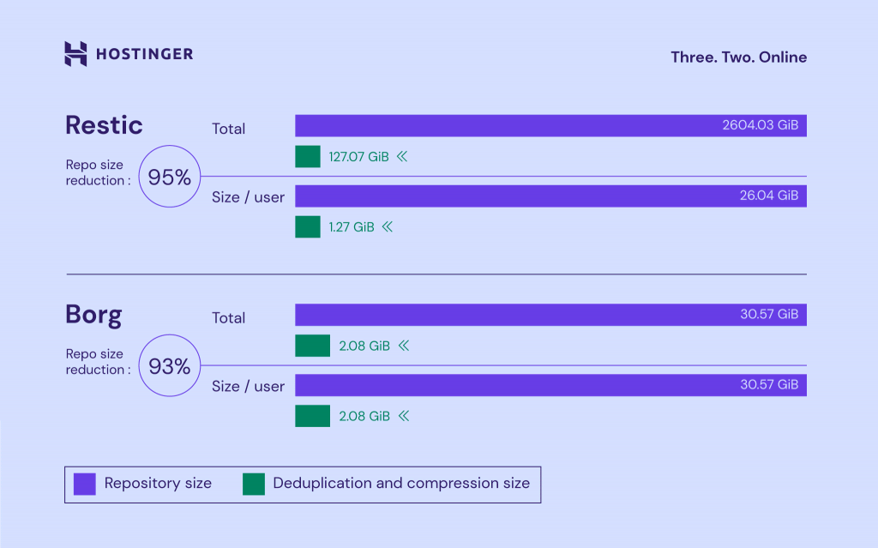
Task: Click the HOSTINGER brand name text
Action: (x=144, y=54)
